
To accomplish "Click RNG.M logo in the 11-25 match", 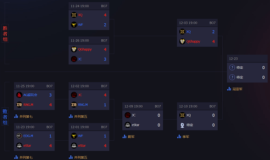I will (19, 105).
